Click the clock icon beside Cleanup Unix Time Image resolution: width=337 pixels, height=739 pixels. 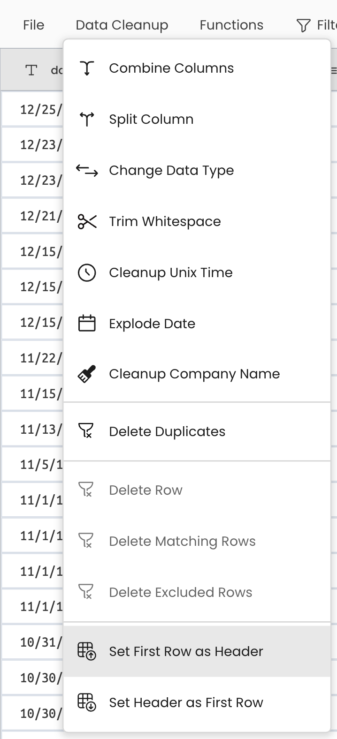pos(87,272)
